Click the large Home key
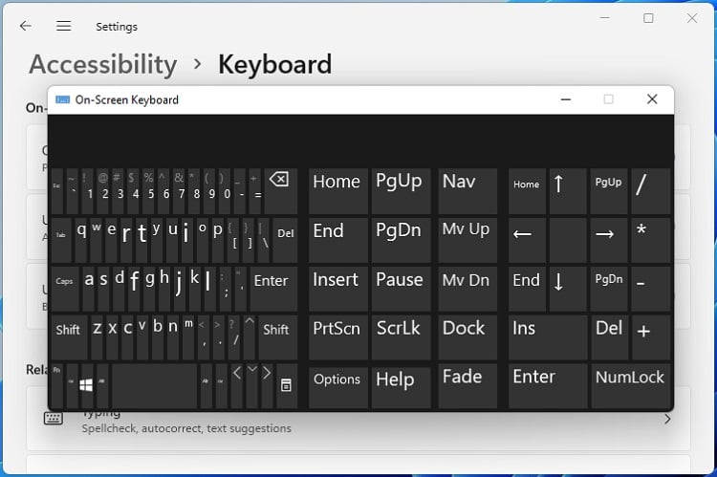Image resolution: width=717 pixels, height=477 pixels. [337, 191]
